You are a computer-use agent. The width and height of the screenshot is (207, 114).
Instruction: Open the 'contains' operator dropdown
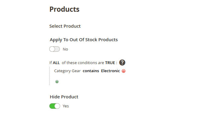click(91, 71)
